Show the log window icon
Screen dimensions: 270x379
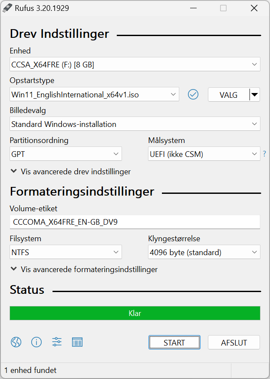pyautogui.click(x=77, y=342)
